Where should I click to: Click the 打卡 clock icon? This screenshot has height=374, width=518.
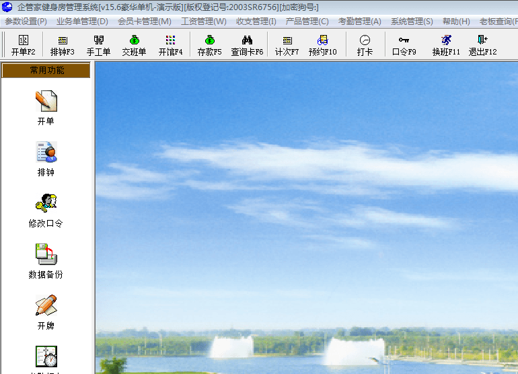coord(365,44)
